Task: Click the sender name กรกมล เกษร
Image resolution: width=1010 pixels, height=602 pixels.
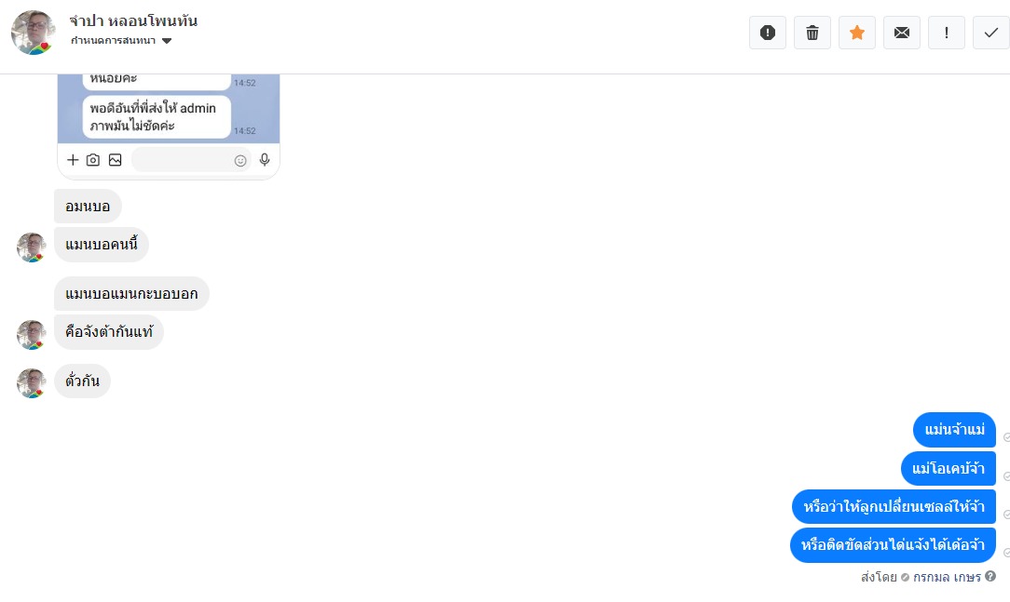Action: [x=947, y=577]
